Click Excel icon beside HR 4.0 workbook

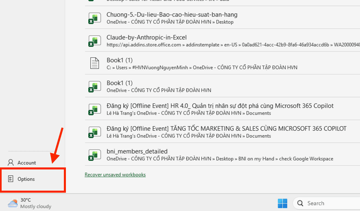tap(95, 109)
